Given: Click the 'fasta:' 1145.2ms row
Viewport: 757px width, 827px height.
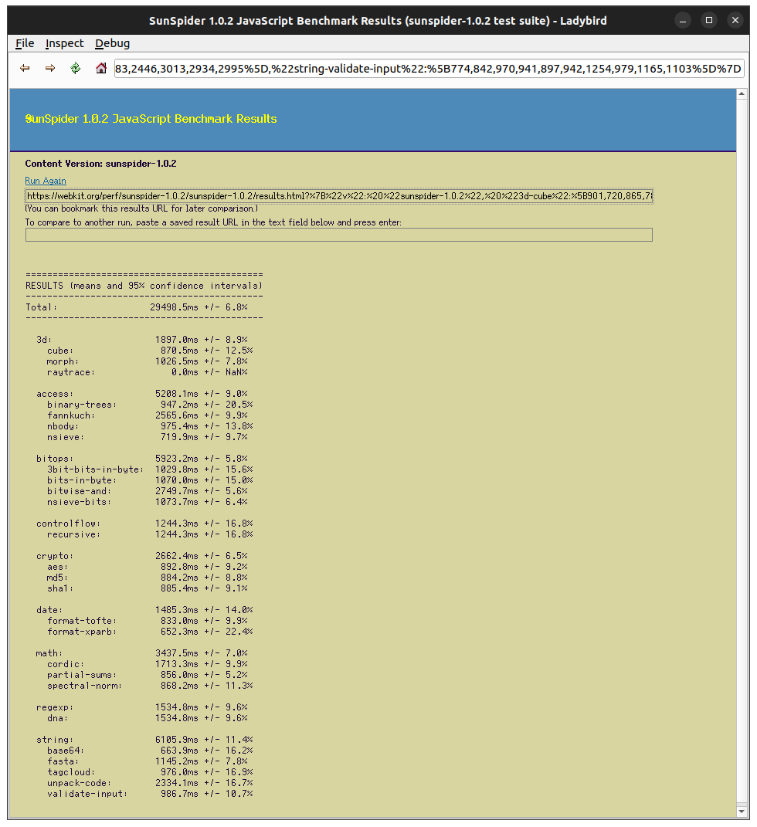Looking at the screenshot, I should [x=148, y=761].
